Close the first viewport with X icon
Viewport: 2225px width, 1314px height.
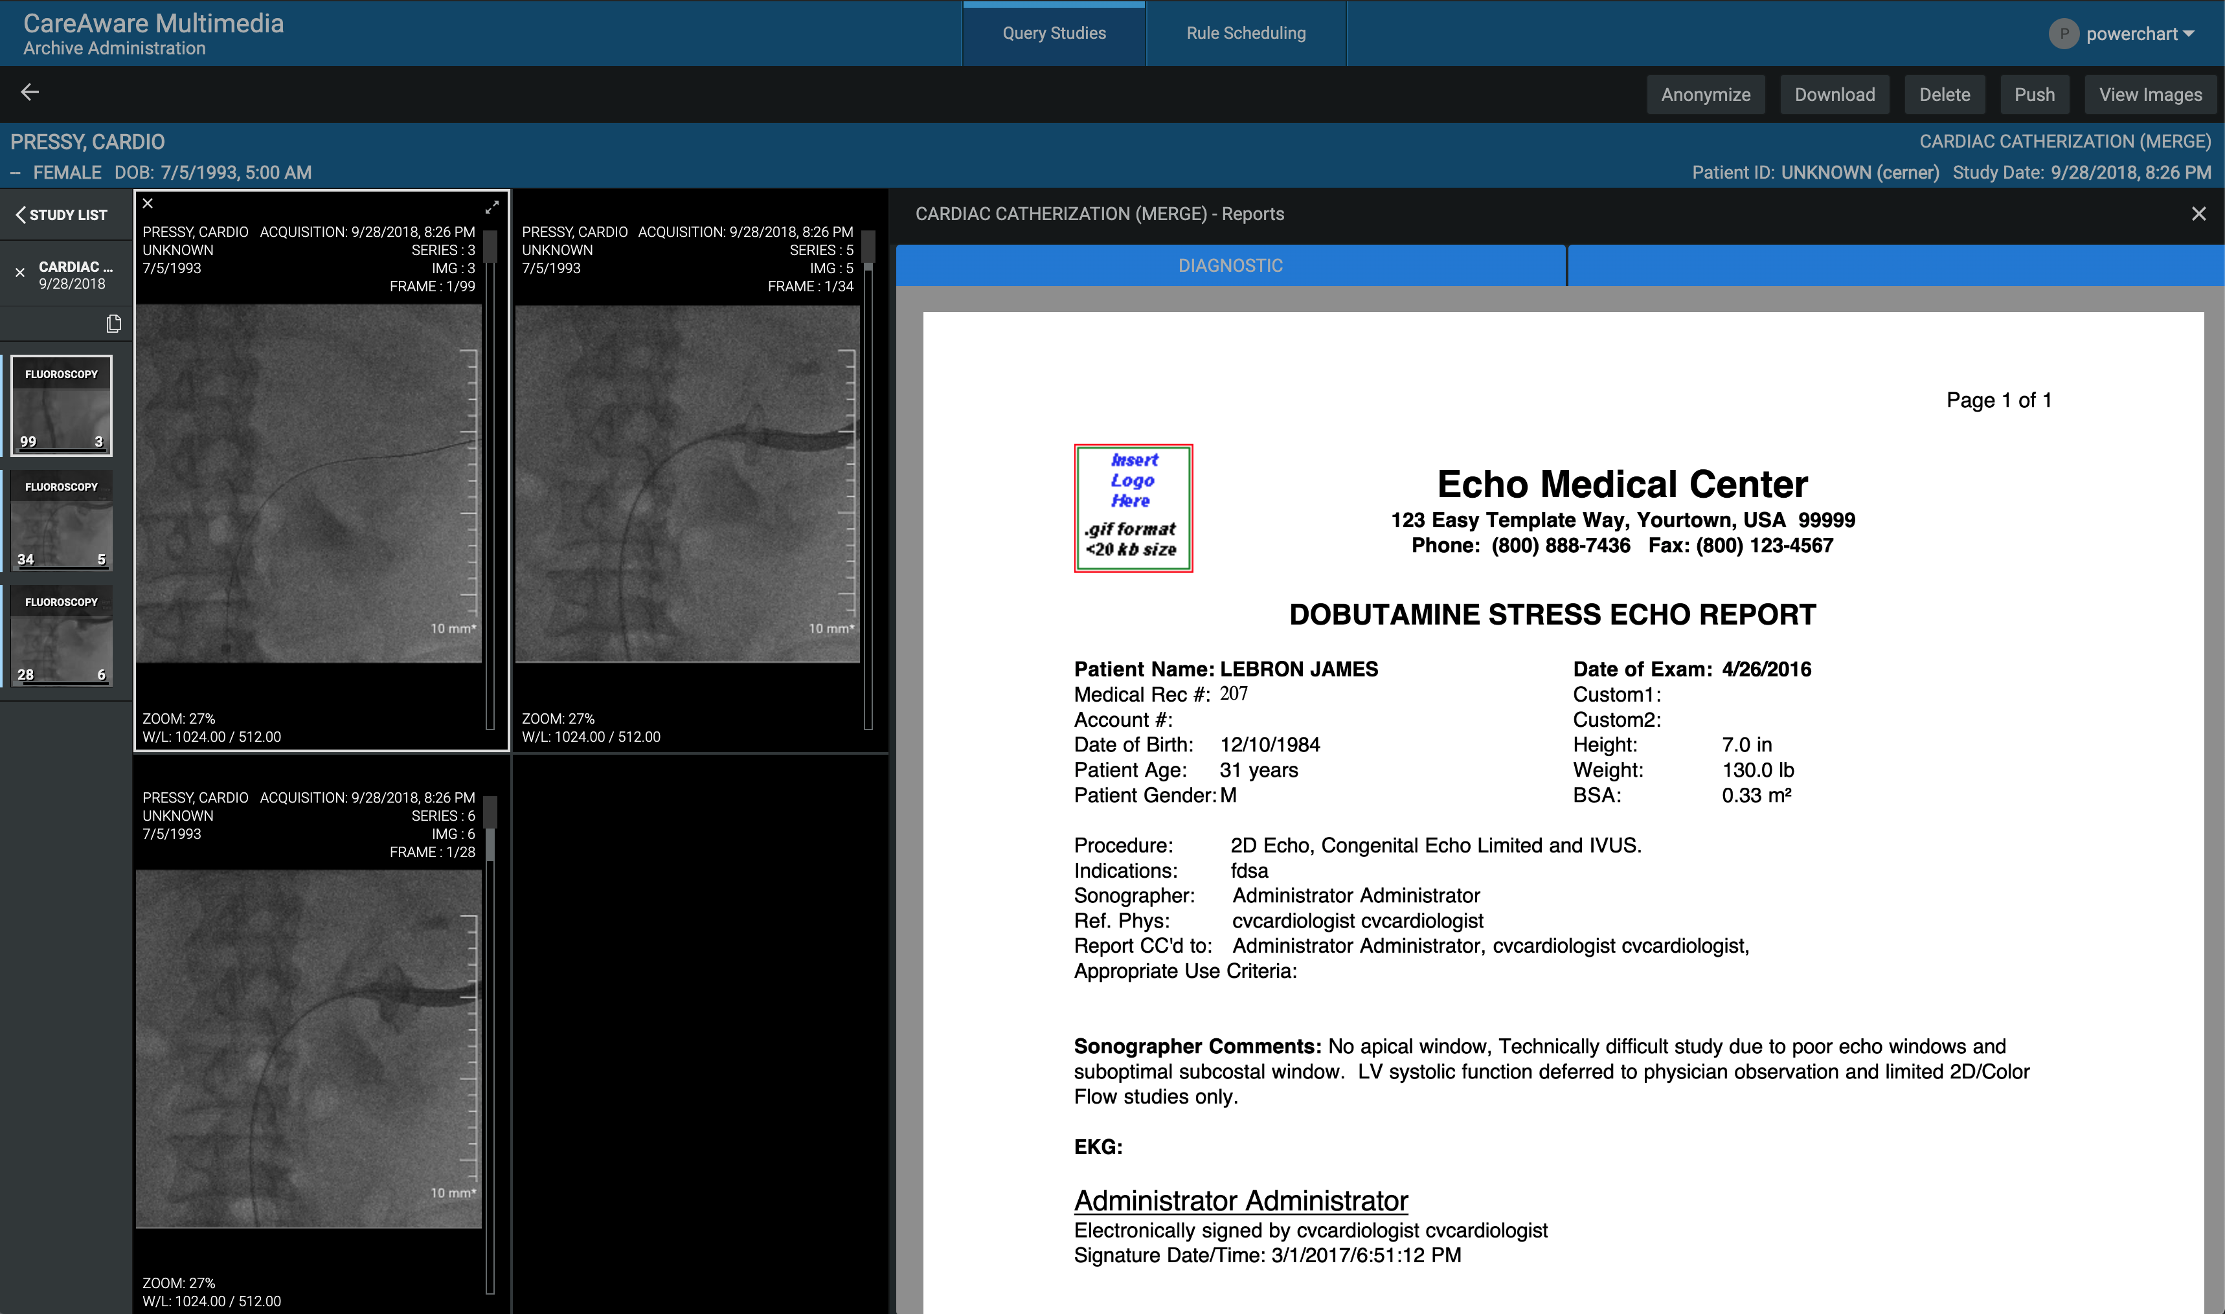click(148, 204)
